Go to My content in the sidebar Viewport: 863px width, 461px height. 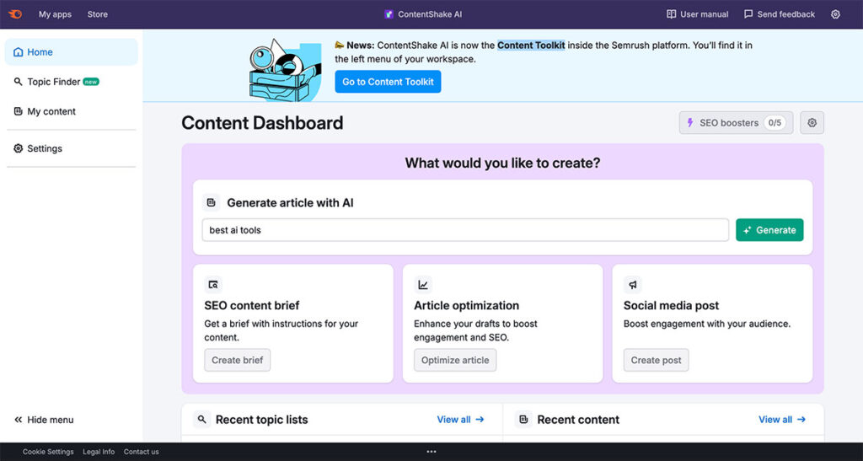coord(51,111)
